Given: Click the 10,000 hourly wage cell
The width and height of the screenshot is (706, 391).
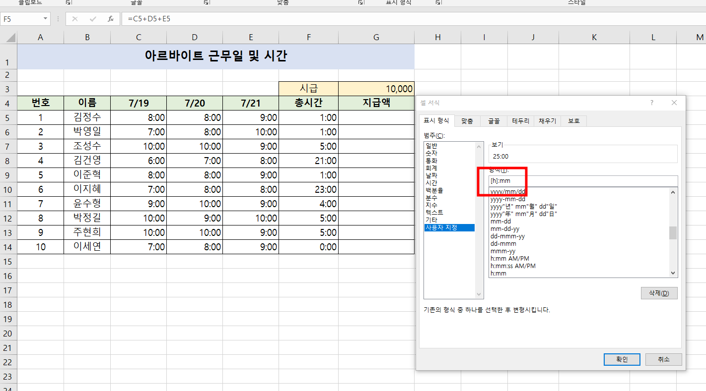Looking at the screenshot, I should [x=376, y=89].
